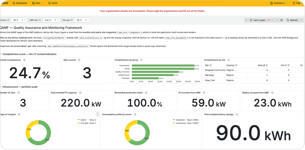Click the 24.7% overall completeness value
The image size is (305, 150).
point(29,73)
